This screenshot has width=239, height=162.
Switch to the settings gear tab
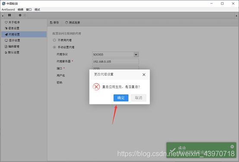[20, 15]
